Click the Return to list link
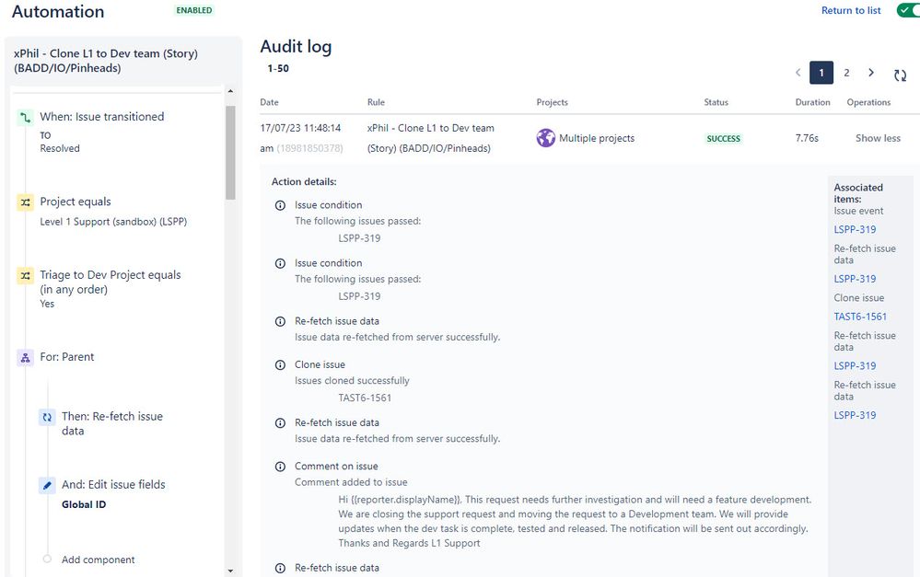The width and height of the screenshot is (920, 577). click(851, 10)
